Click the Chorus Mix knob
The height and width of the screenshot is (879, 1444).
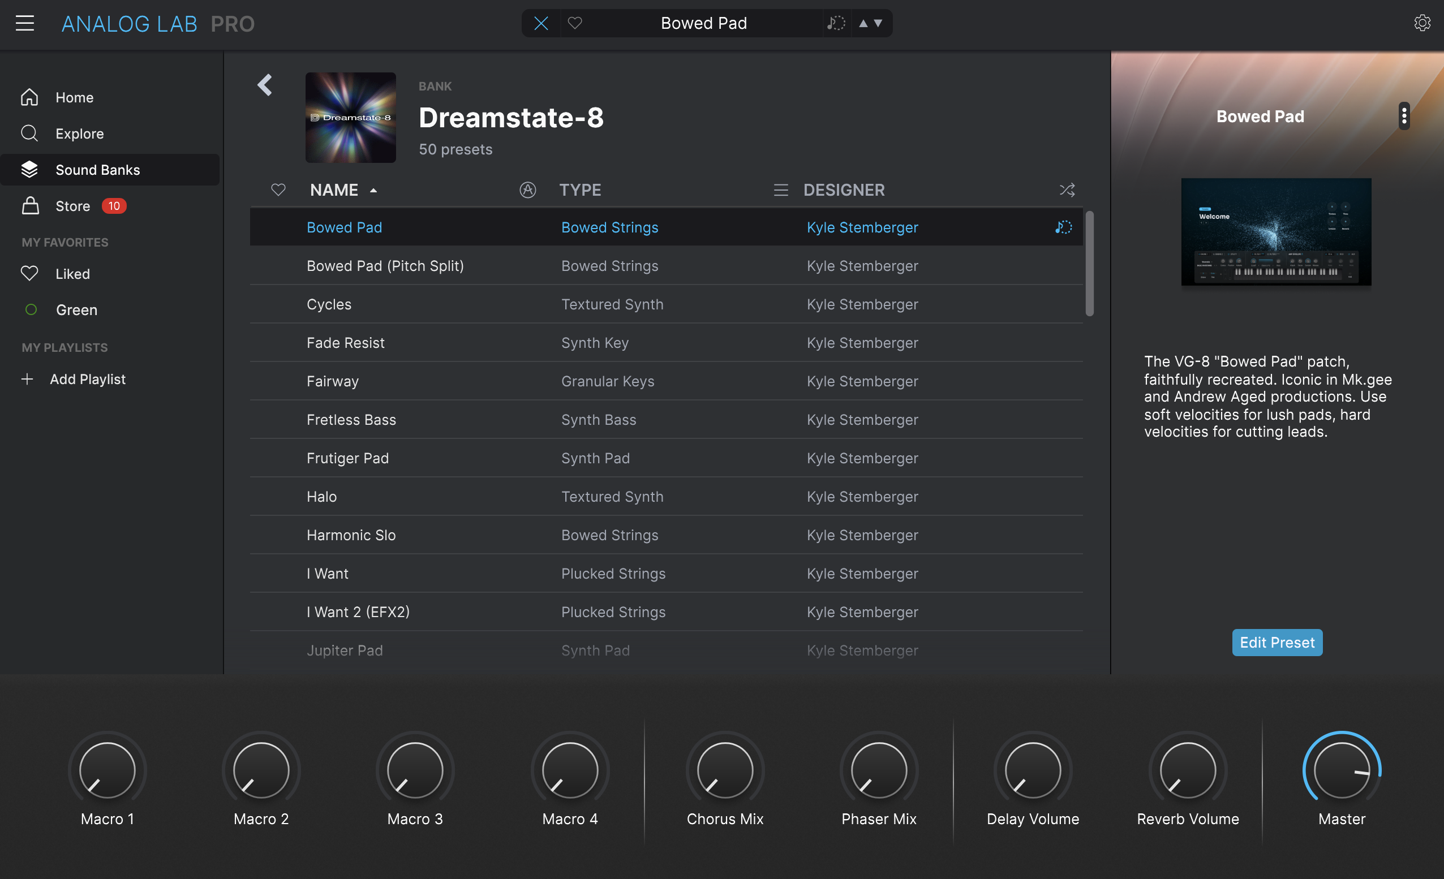click(x=725, y=770)
